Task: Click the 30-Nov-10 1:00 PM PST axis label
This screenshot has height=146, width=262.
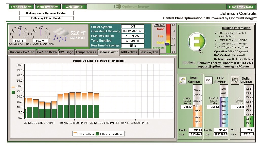Action: click(x=104, y=123)
